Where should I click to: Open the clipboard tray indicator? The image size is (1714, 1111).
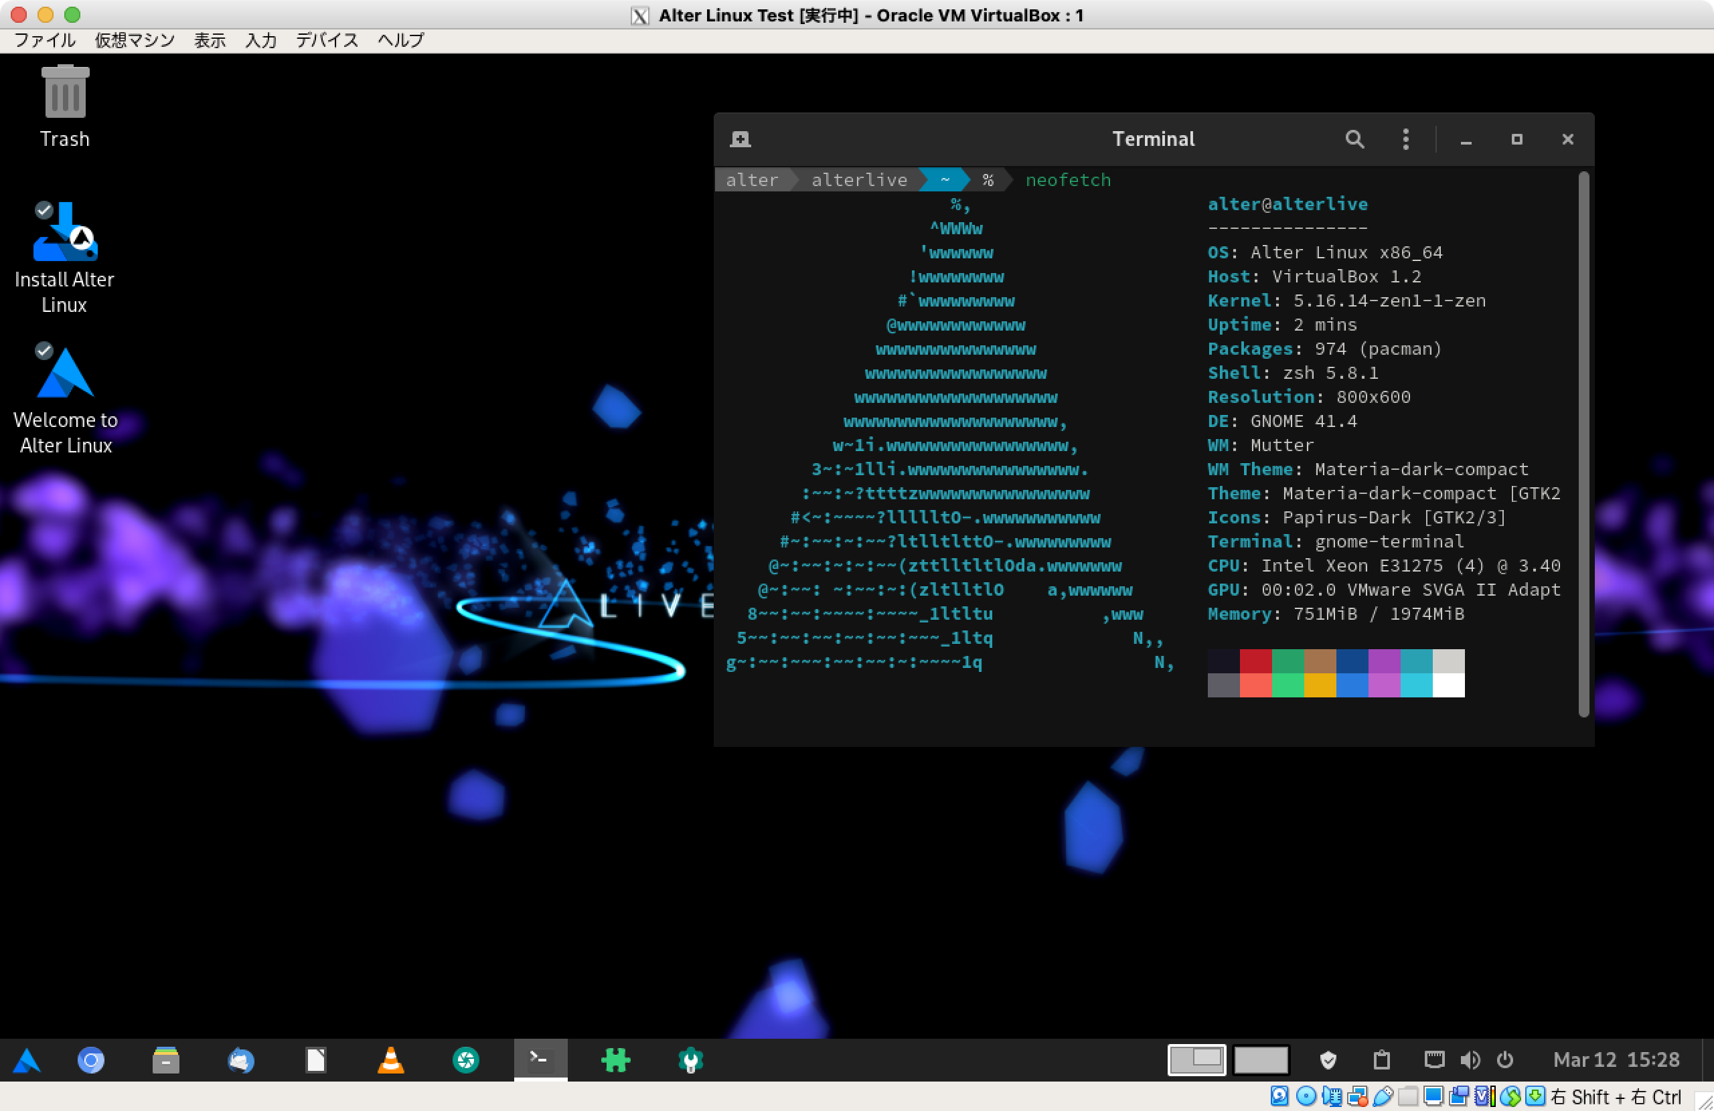[x=1381, y=1060]
